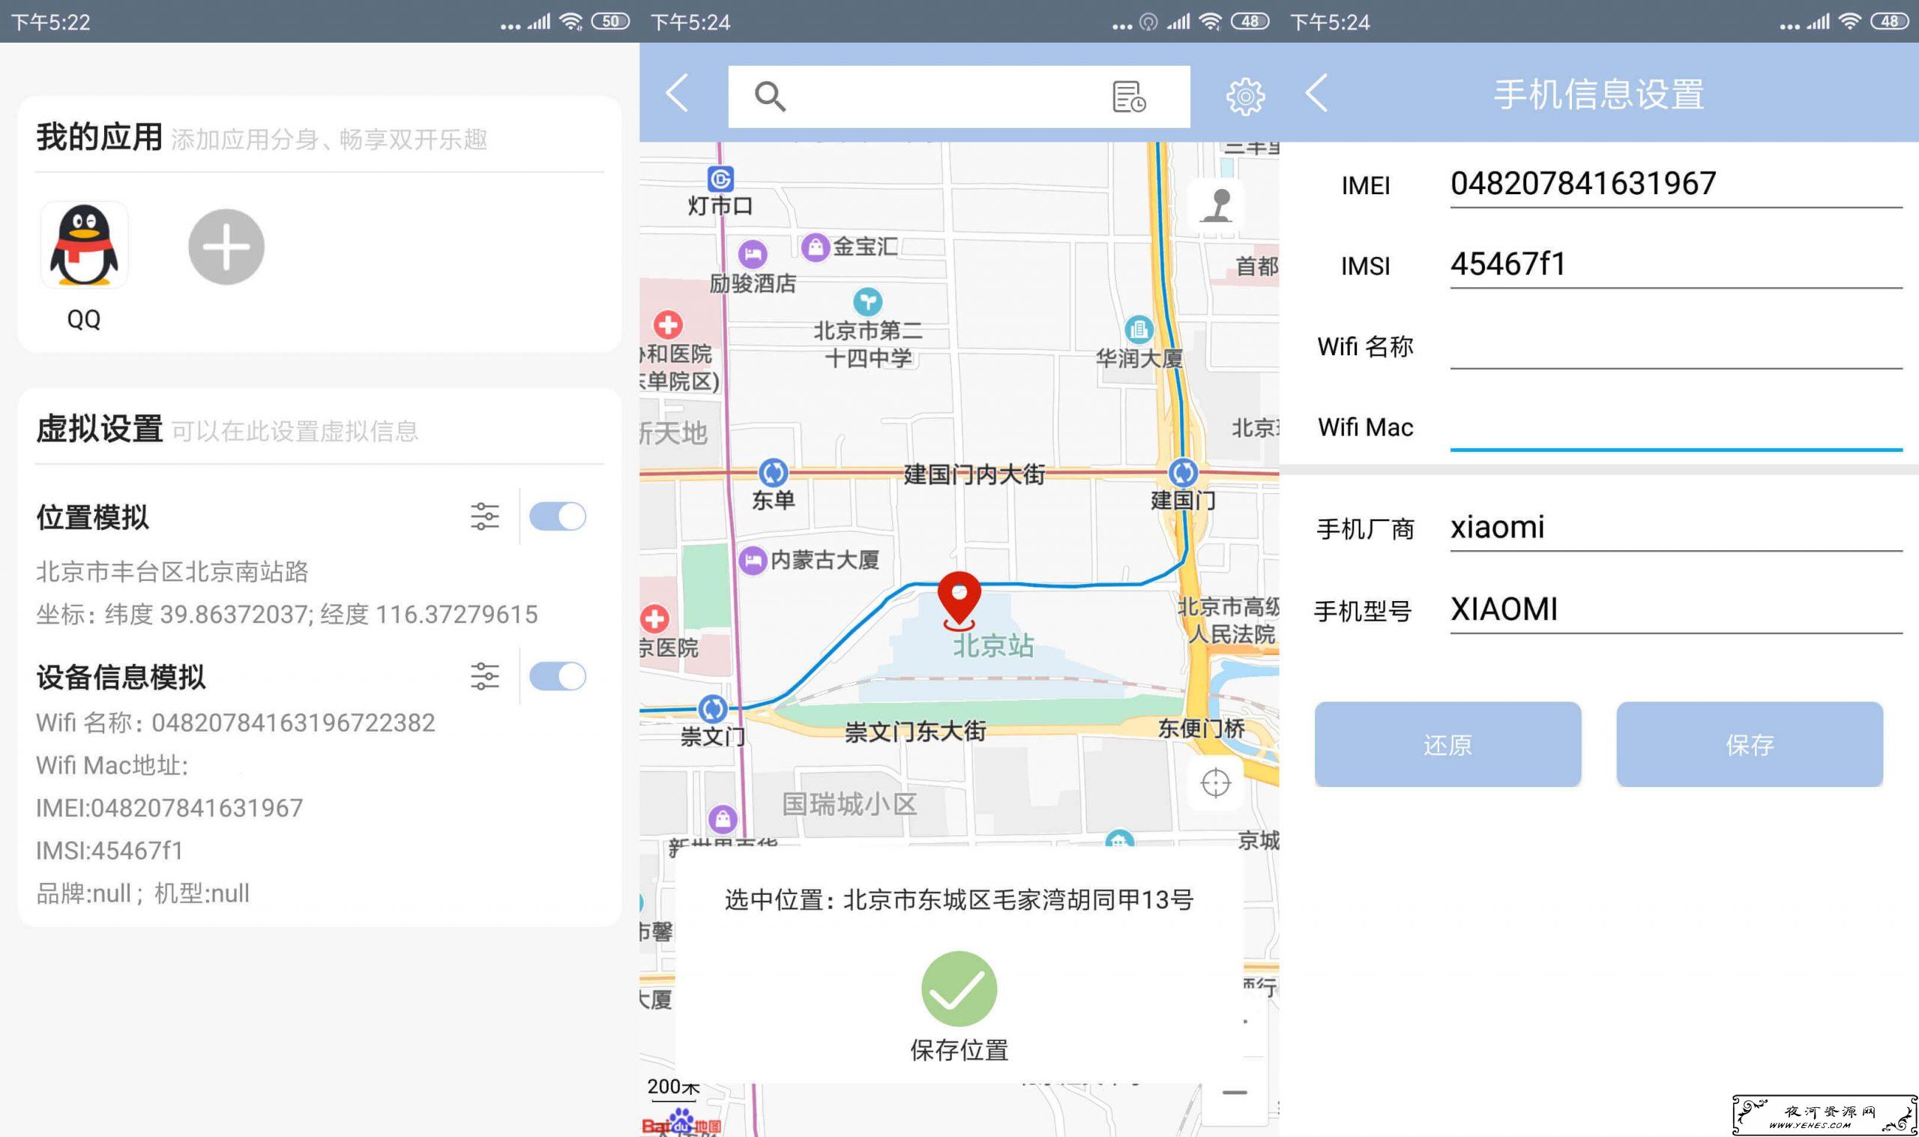The image size is (1919, 1137).
Task: Tap the red location pin at 北京站
Action: click(x=959, y=600)
